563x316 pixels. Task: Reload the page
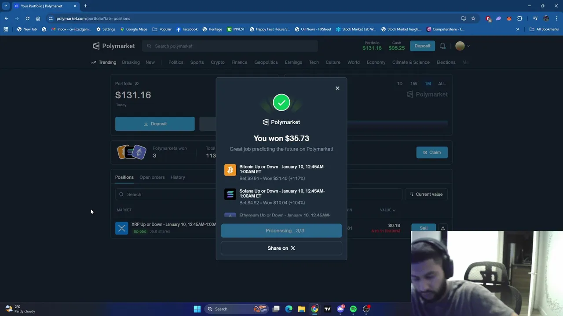coord(27,18)
